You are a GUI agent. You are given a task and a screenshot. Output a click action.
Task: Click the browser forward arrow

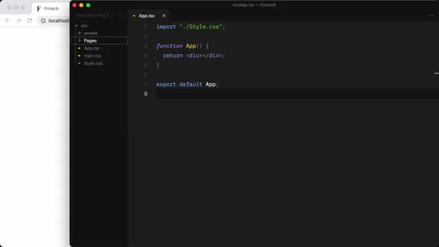coord(19,21)
